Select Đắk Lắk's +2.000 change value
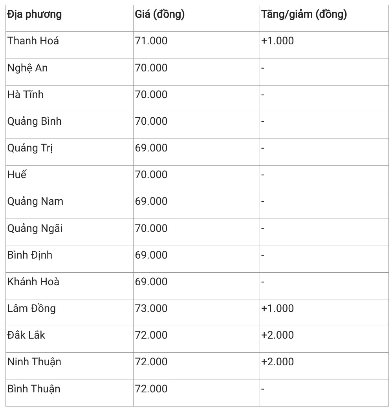392x412 pixels. coord(278,335)
